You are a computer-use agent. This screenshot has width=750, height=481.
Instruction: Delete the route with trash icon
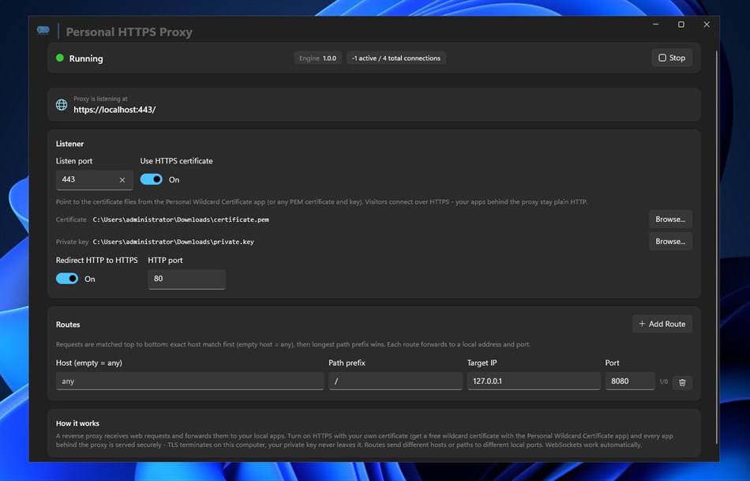[x=682, y=382]
